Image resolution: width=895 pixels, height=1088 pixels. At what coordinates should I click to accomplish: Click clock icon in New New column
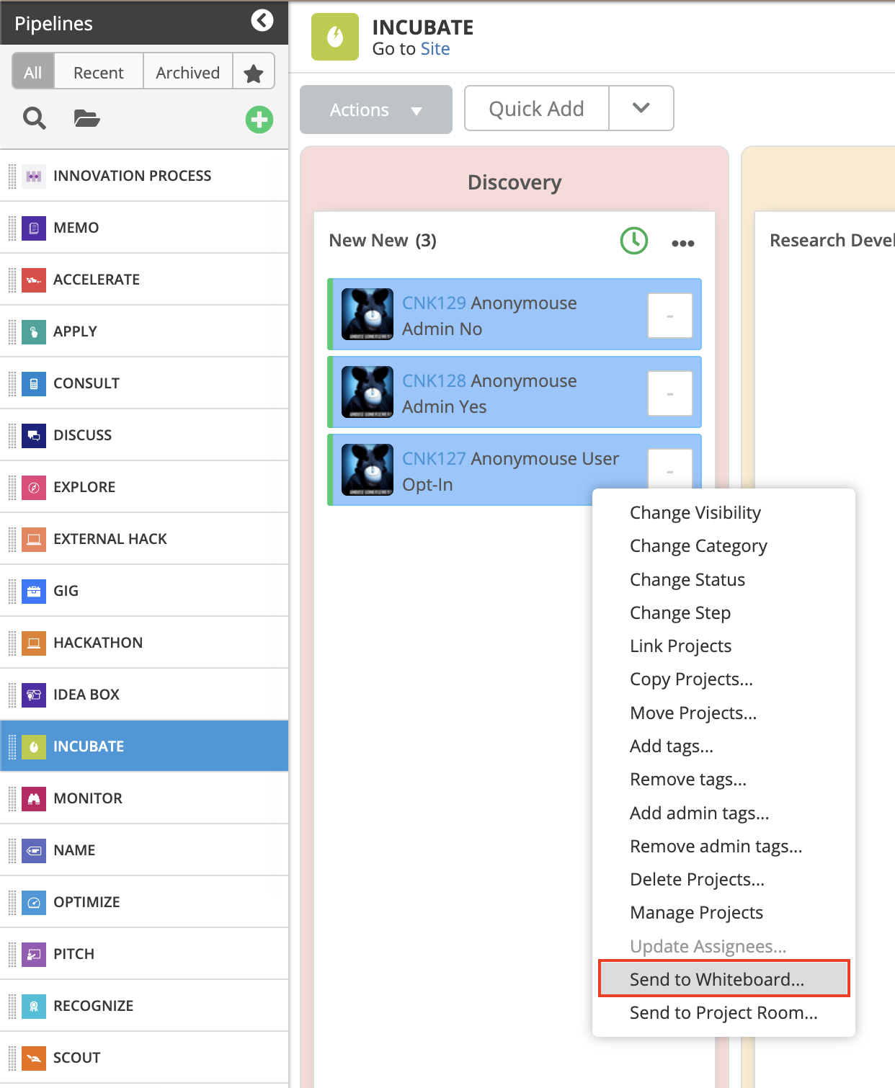click(x=634, y=241)
